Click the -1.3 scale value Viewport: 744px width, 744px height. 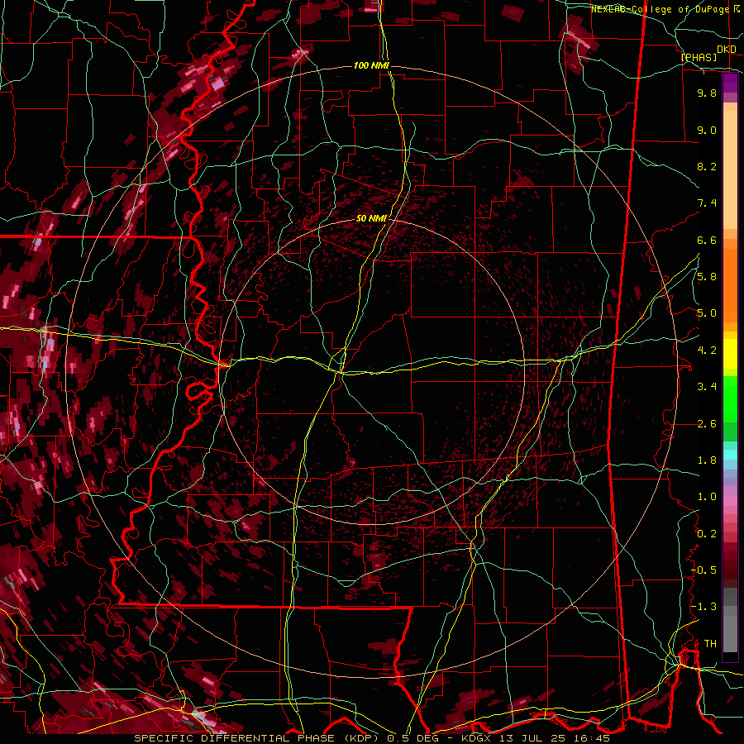[x=703, y=607]
